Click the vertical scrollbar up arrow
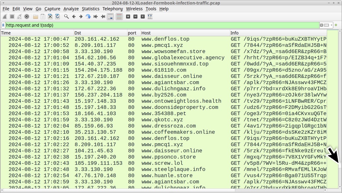This screenshot has width=342, height=193. 340,31
